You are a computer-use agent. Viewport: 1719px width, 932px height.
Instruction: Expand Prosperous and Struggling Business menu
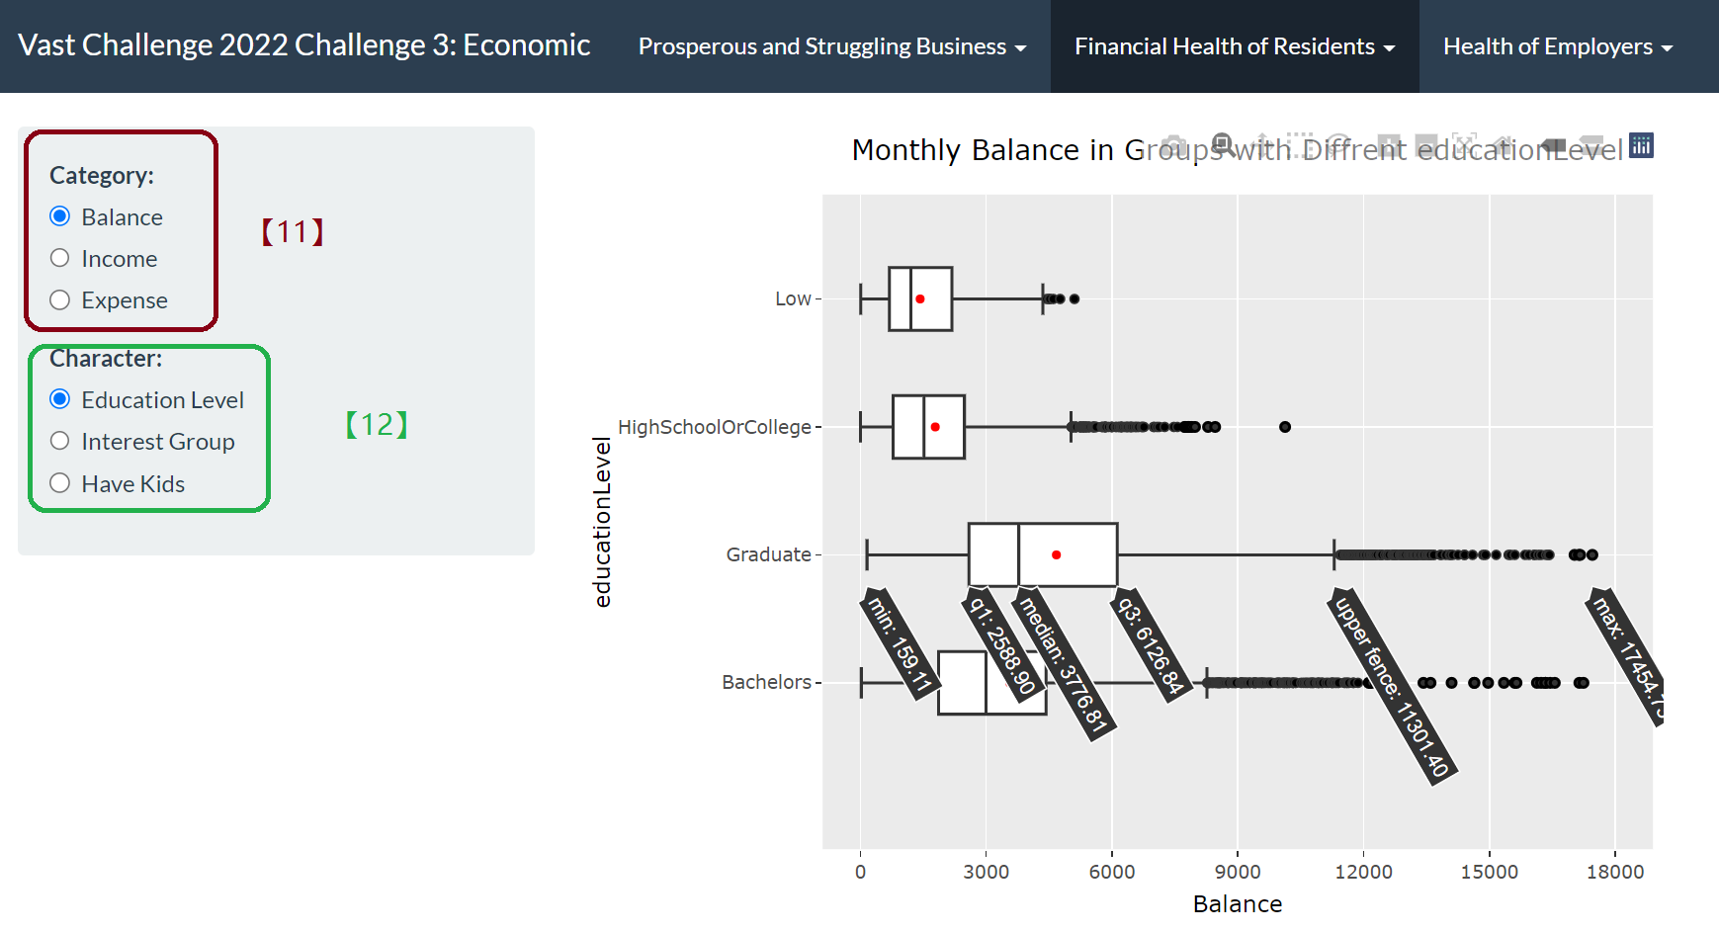tap(831, 46)
